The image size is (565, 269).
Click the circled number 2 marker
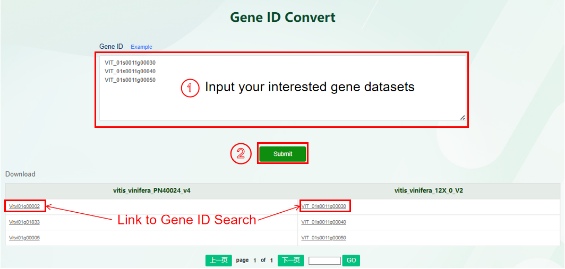(x=241, y=153)
